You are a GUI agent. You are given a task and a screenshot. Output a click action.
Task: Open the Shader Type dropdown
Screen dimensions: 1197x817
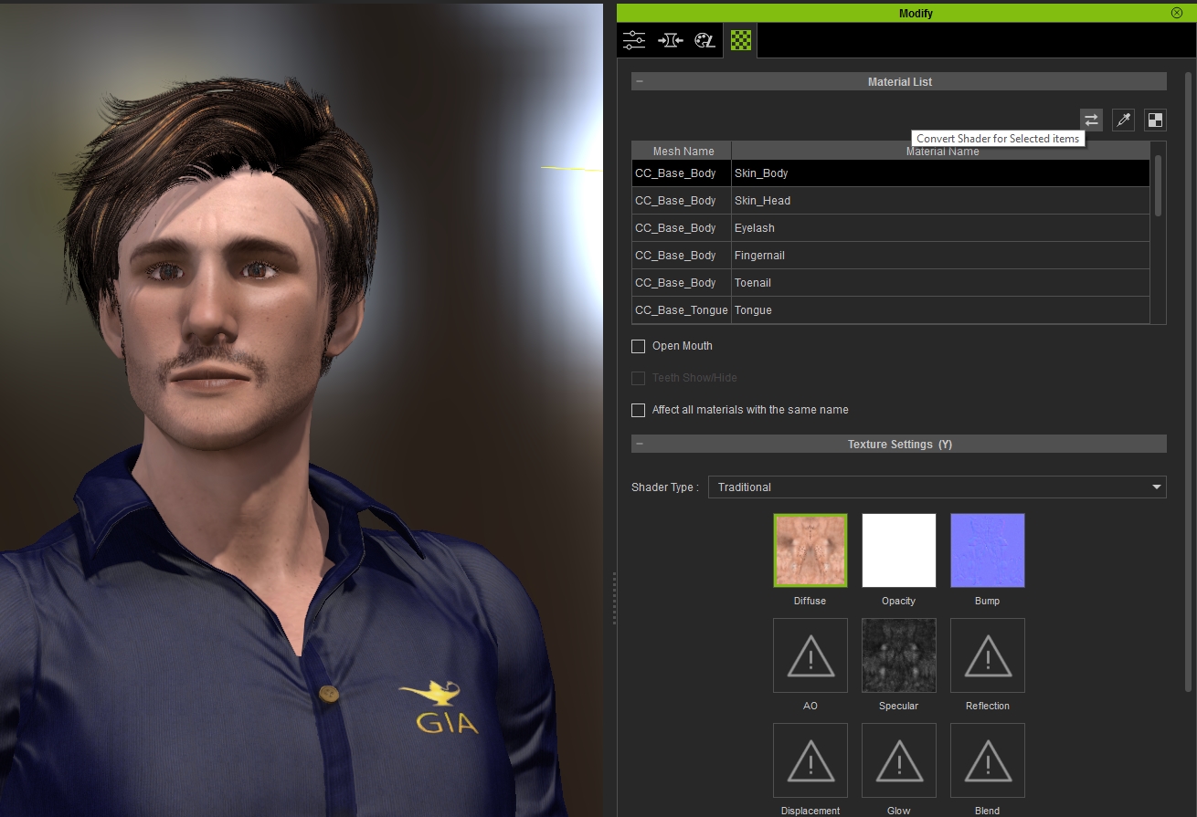(x=937, y=487)
